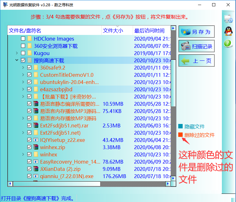Image resolution: width=236 pixels, height=202 pixels.
Task: Click the 搜狗高速下载 folder icon
Action: point(29,60)
